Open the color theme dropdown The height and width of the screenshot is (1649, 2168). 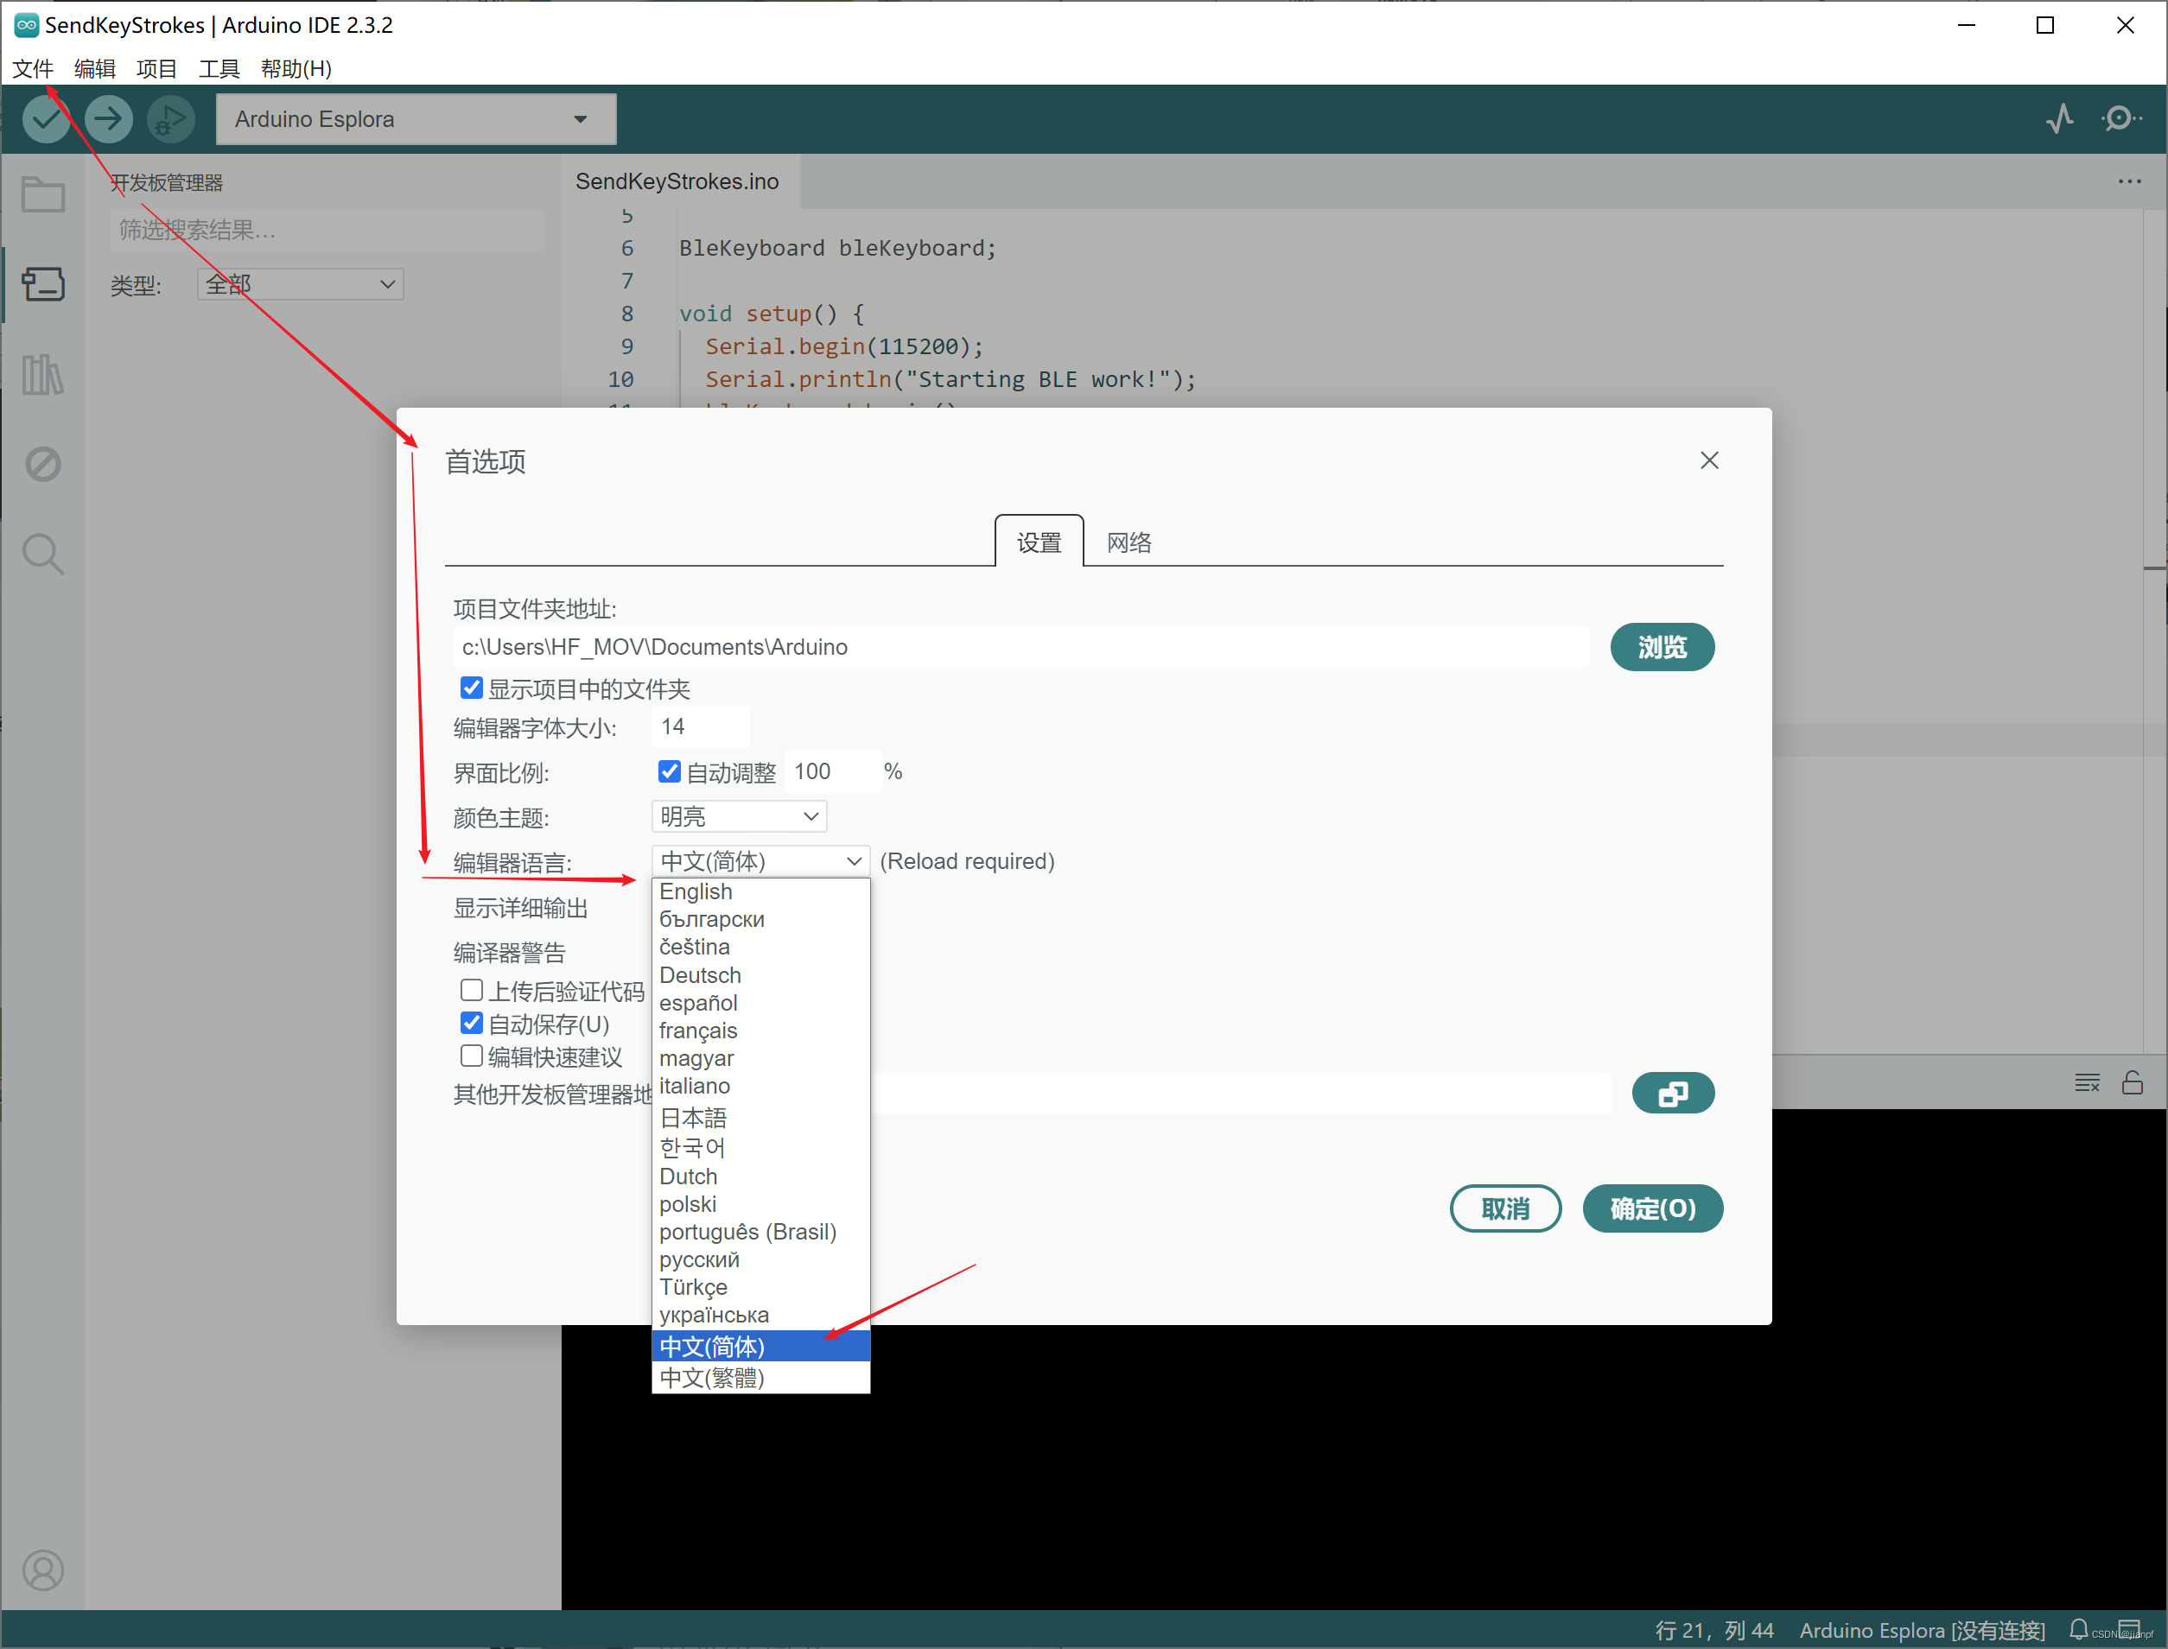740,816
